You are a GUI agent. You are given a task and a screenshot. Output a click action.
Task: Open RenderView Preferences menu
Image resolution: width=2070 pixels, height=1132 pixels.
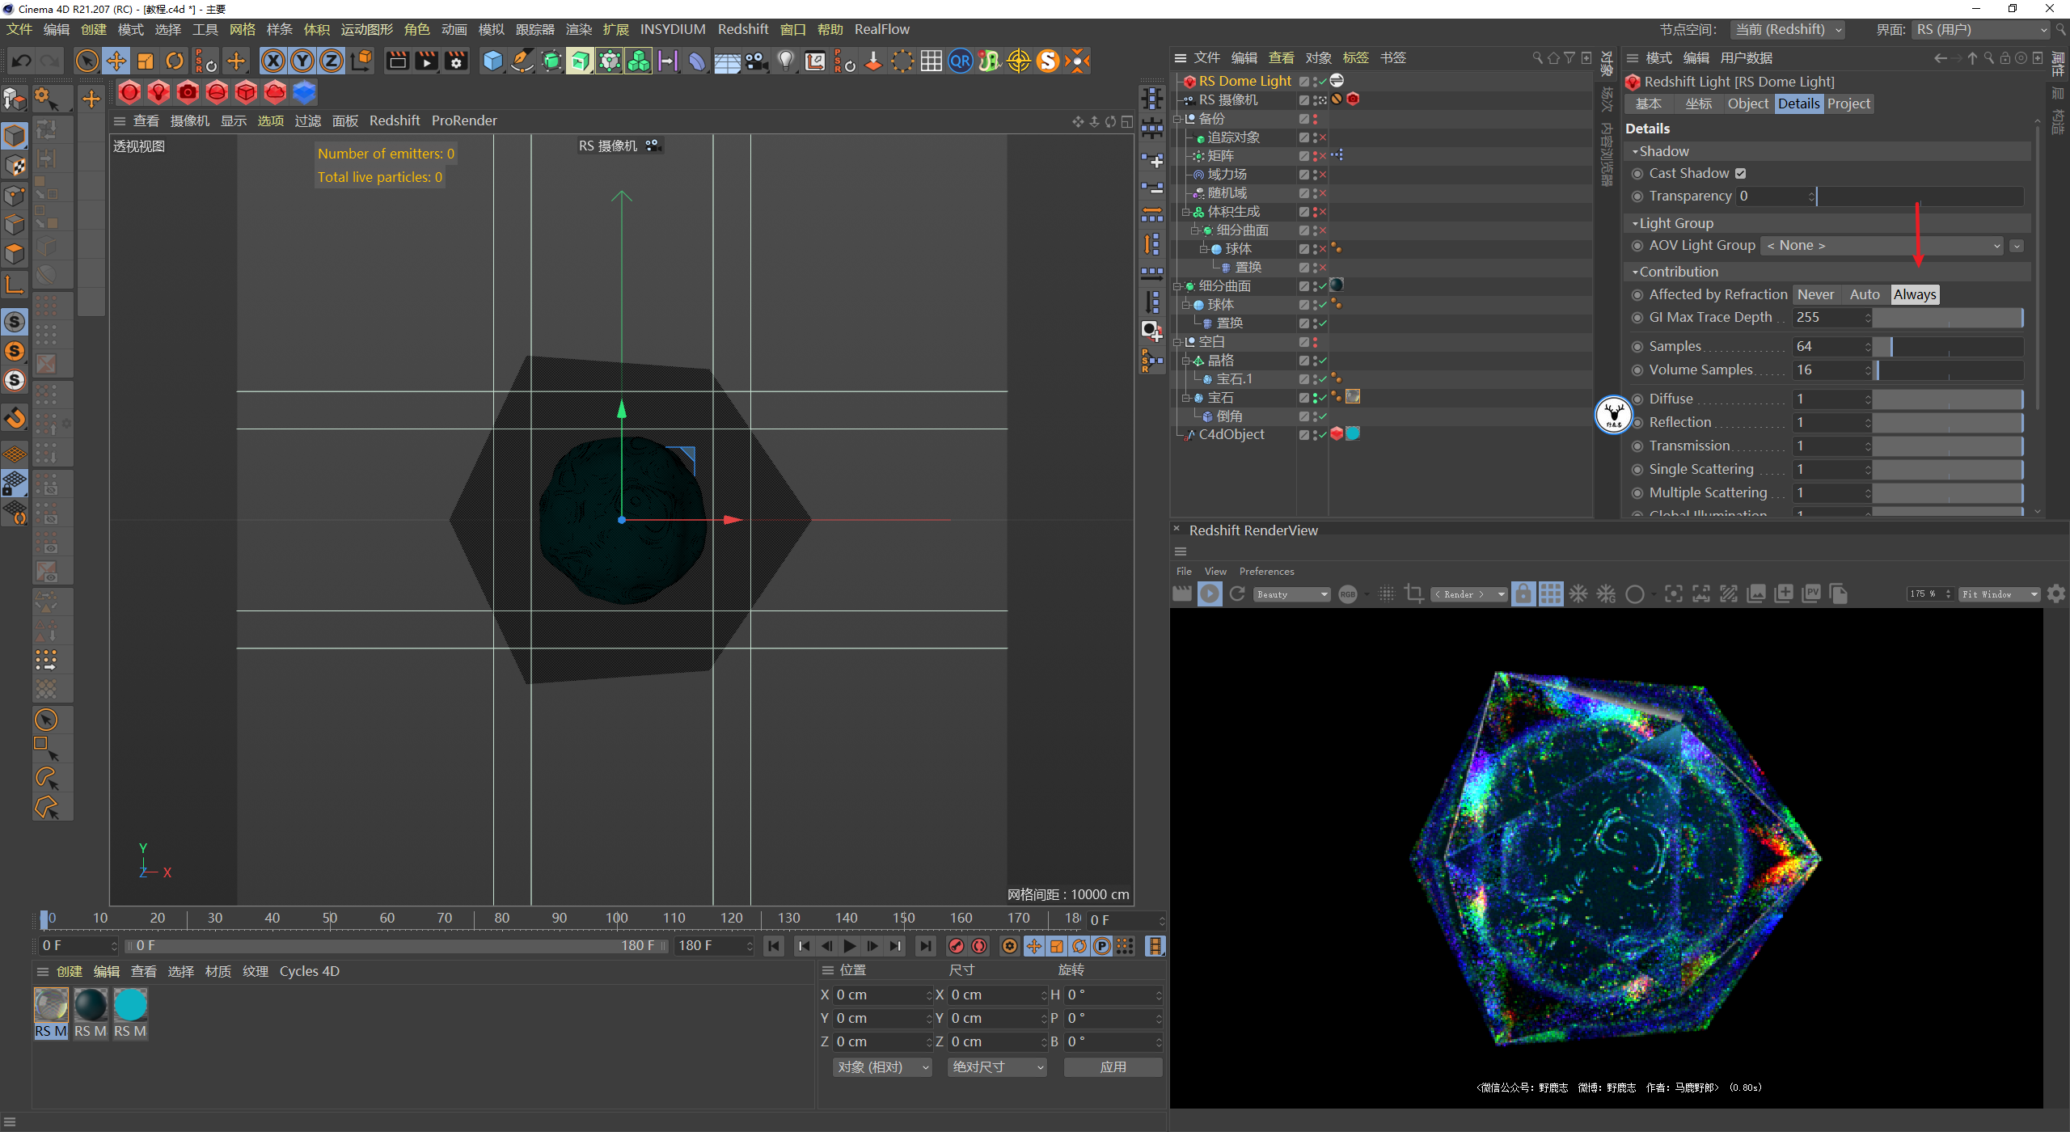tap(1266, 572)
